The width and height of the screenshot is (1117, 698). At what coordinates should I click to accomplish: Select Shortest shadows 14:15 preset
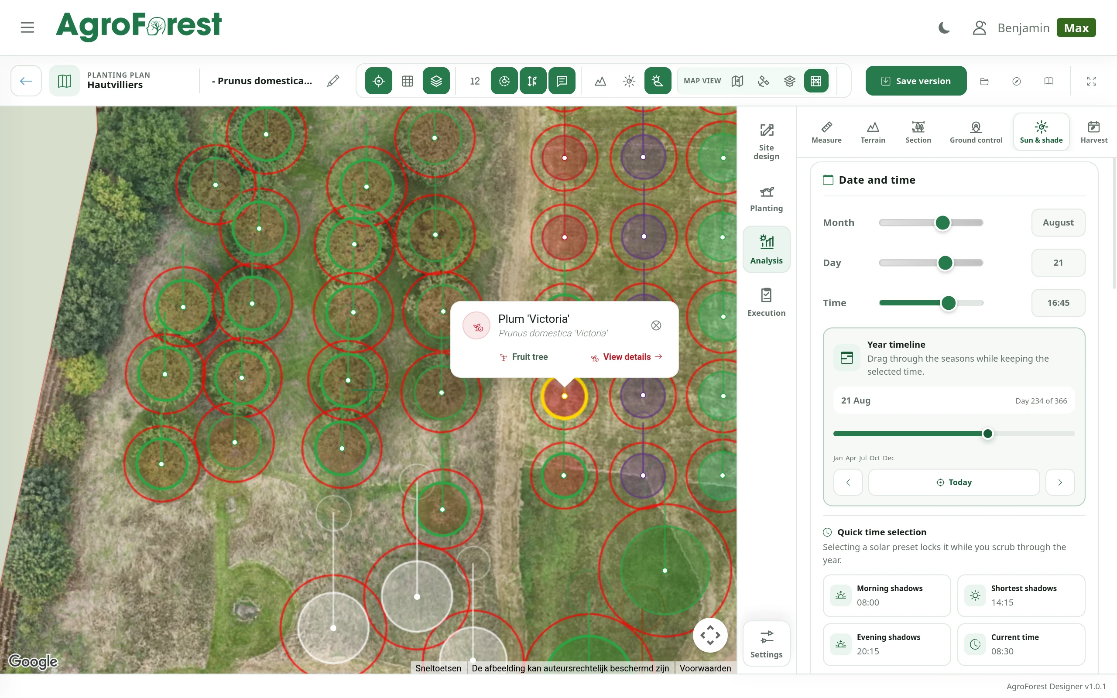pyautogui.click(x=1021, y=595)
